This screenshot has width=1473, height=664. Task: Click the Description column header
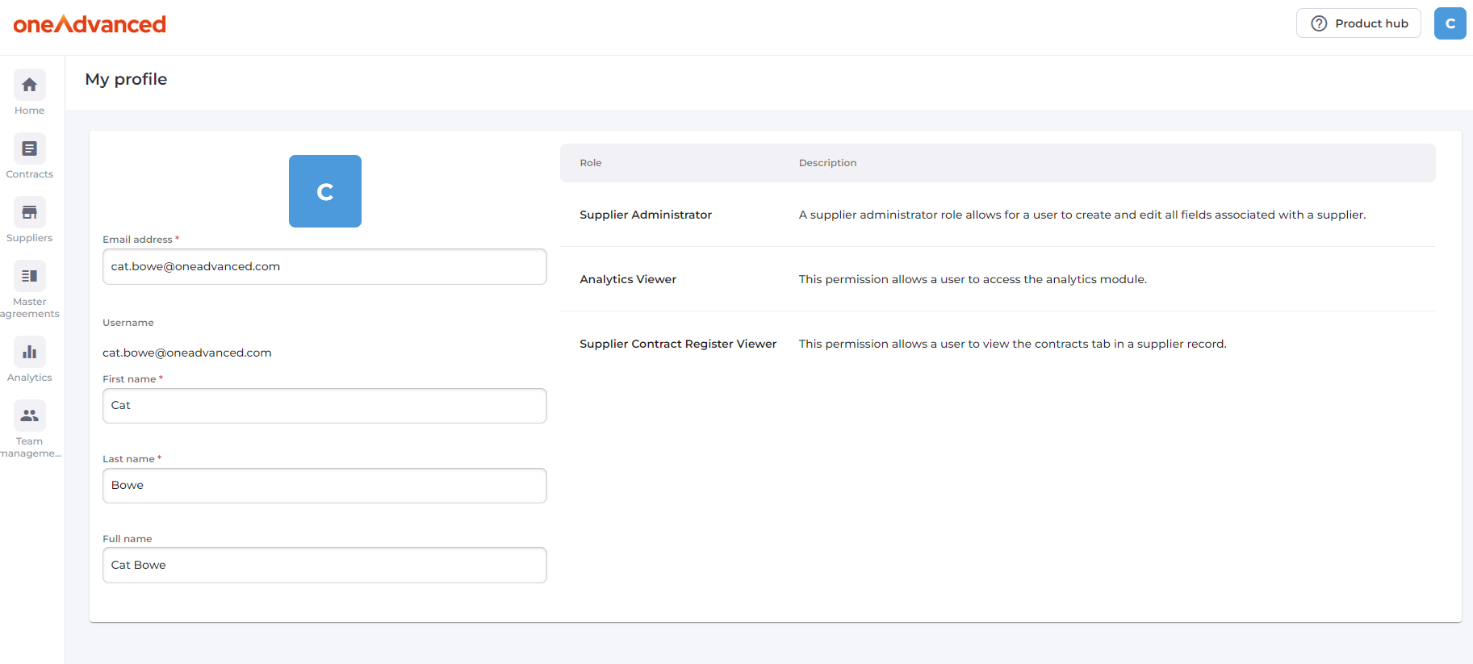[827, 163]
